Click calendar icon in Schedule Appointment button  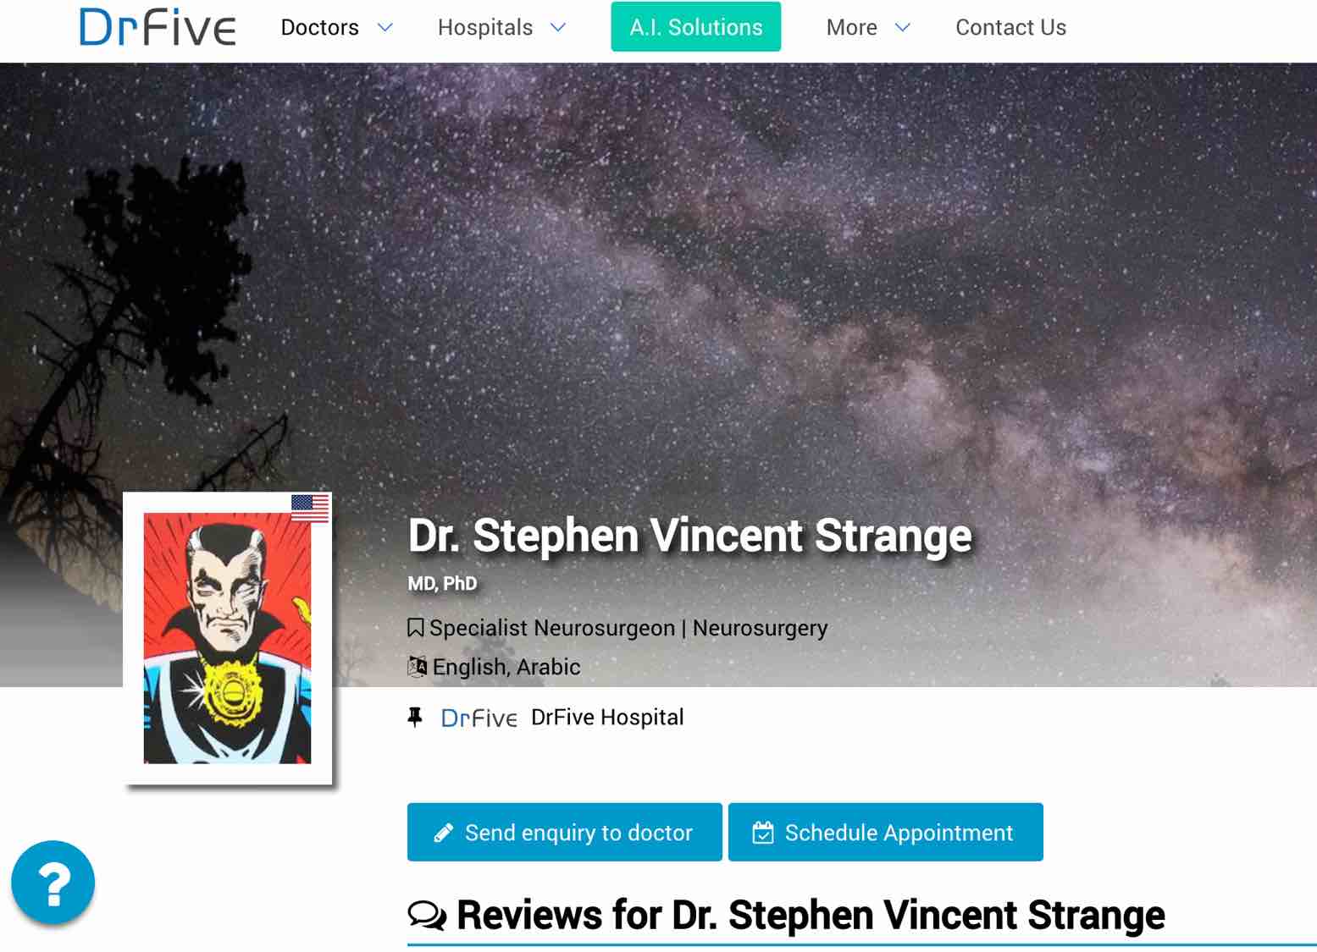[763, 833]
